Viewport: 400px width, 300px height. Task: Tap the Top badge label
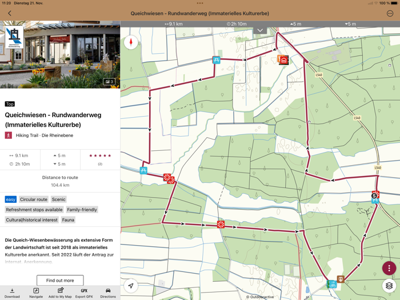point(10,104)
